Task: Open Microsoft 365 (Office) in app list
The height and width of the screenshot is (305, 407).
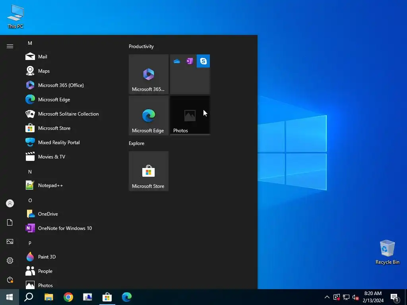Action: pos(69,85)
